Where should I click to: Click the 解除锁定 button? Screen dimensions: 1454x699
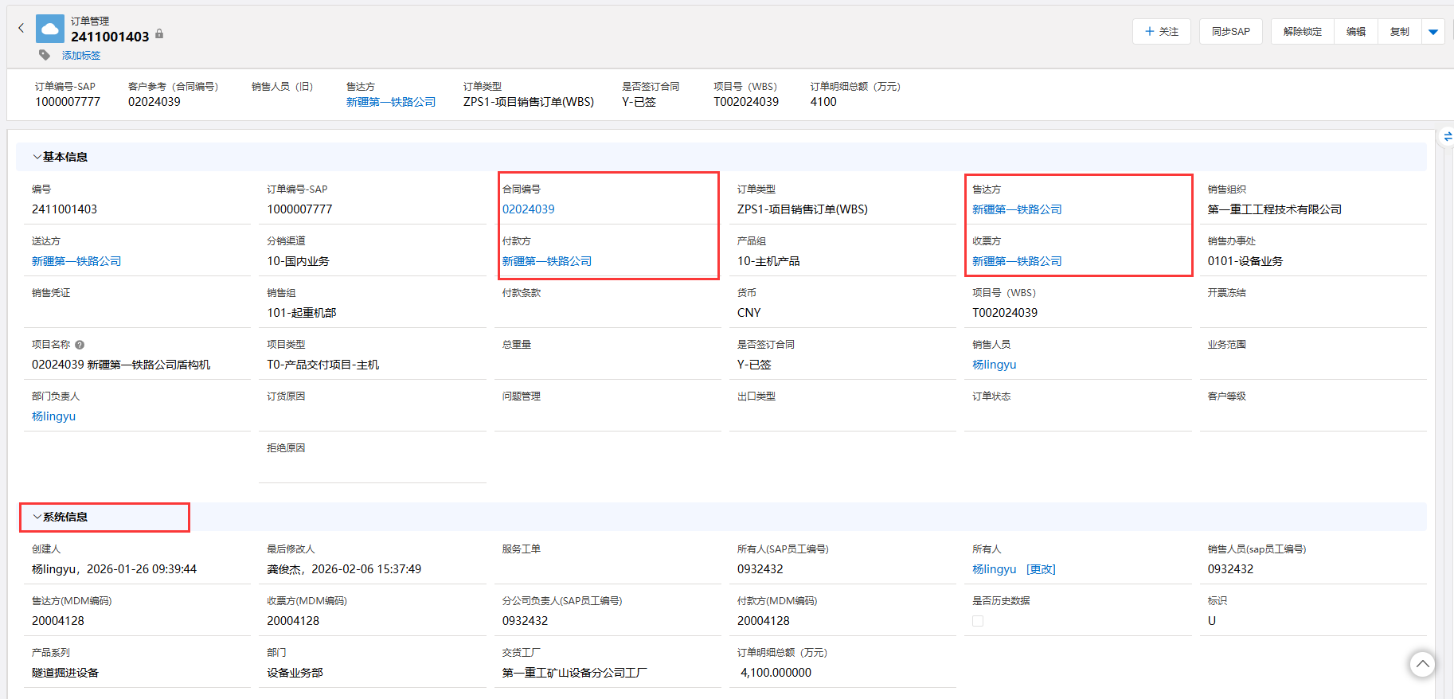coord(1302,32)
